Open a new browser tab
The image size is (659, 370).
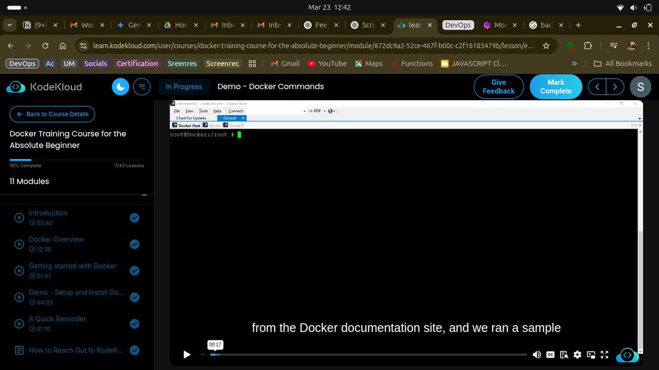click(x=578, y=25)
